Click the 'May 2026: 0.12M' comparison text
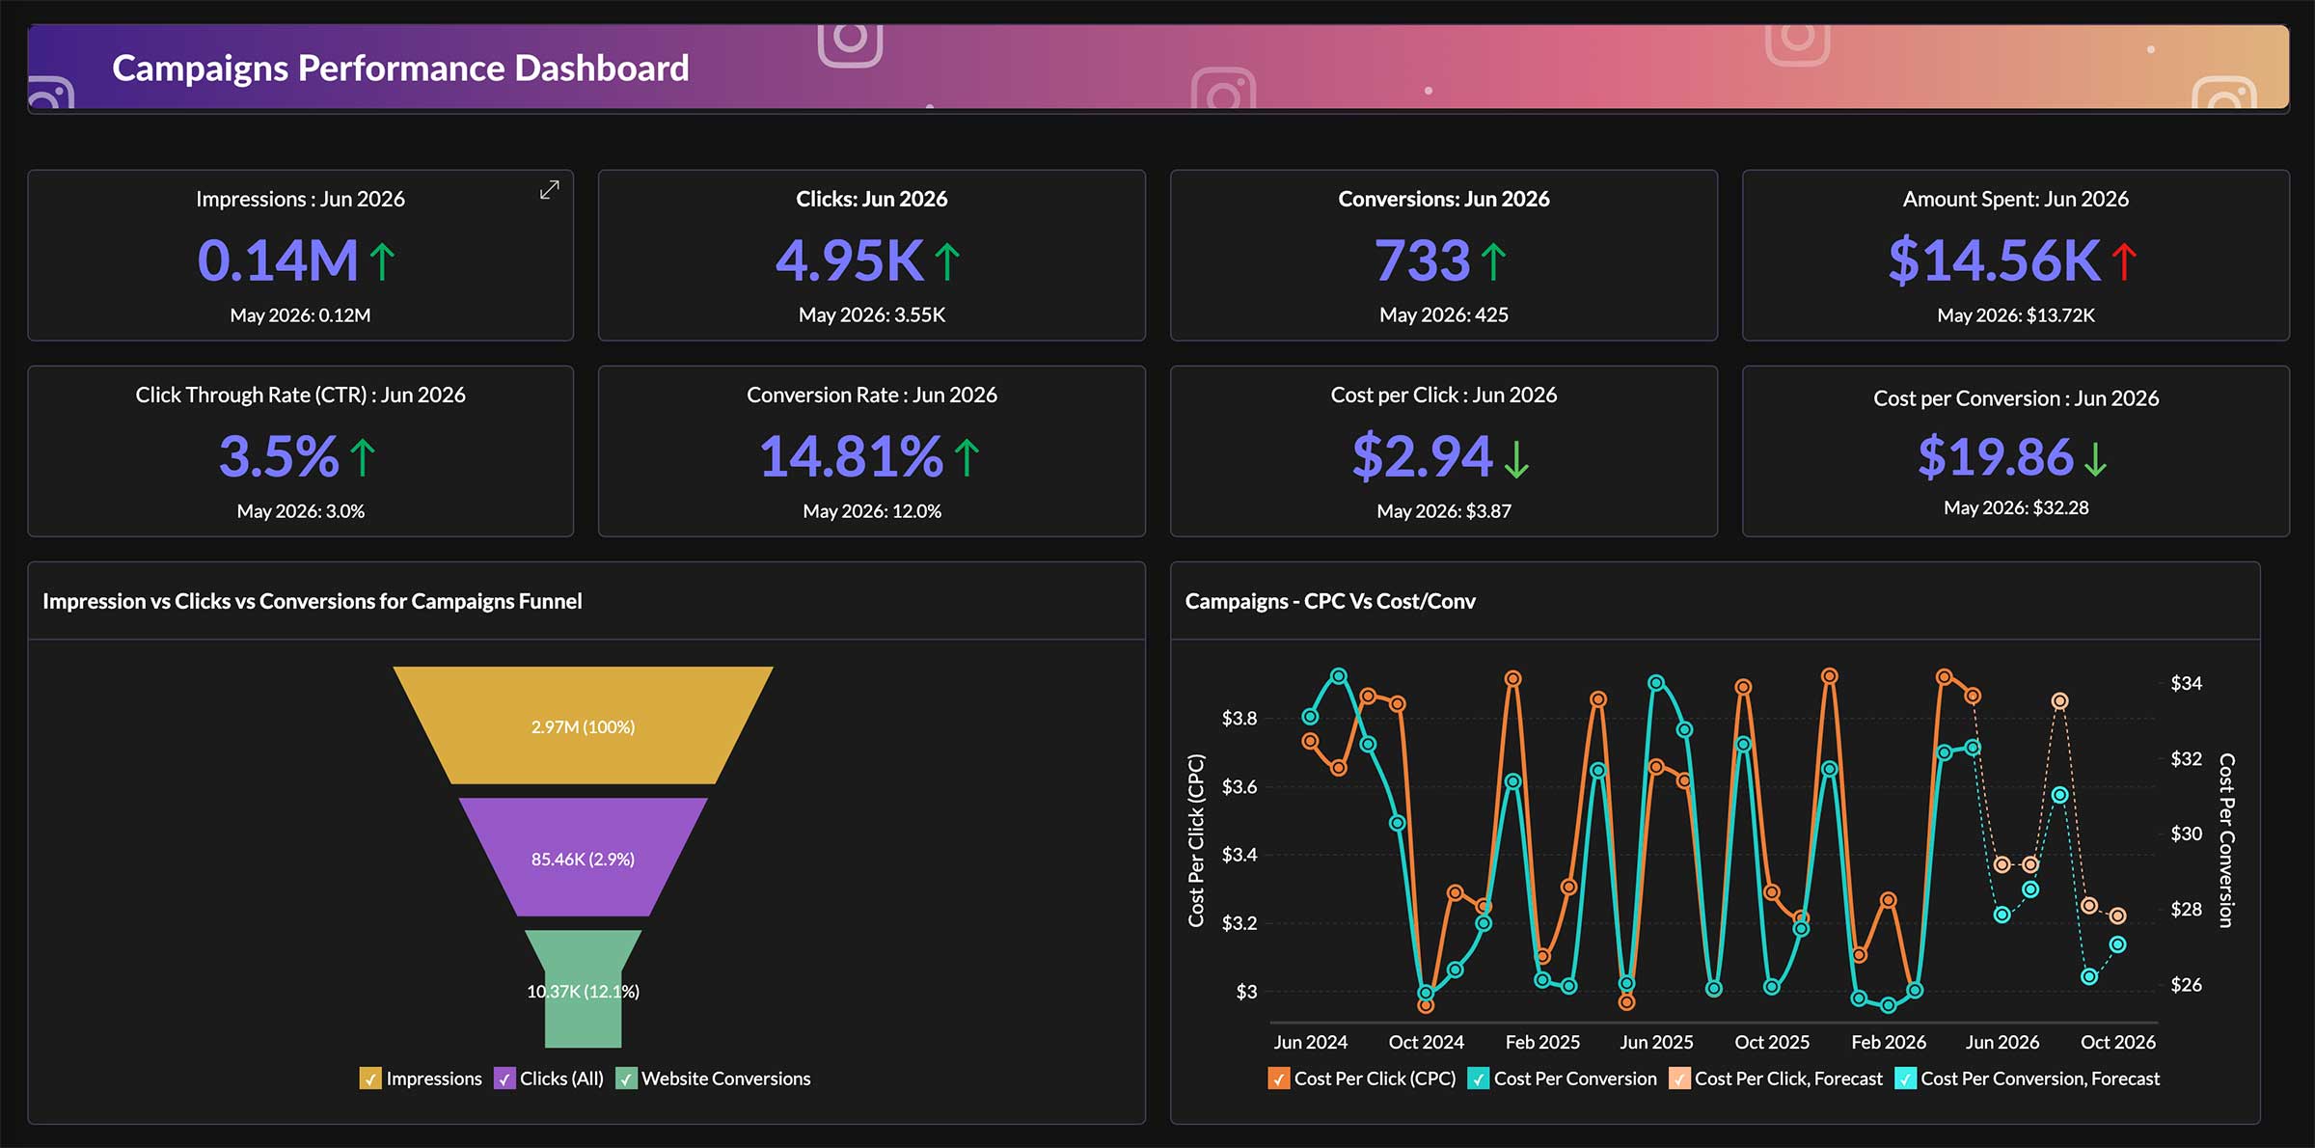Viewport: 2315px width, 1148px height. coord(300,315)
